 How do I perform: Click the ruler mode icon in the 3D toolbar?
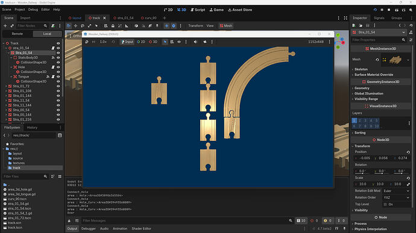(127, 26)
